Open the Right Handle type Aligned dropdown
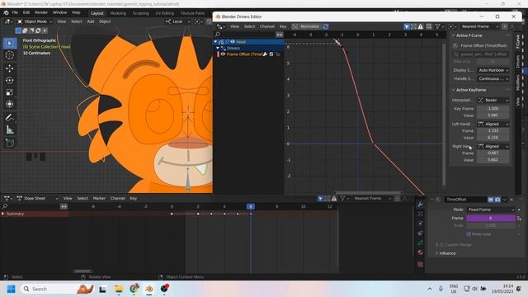Image resolution: width=528 pixels, height=297 pixels. (493, 147)
